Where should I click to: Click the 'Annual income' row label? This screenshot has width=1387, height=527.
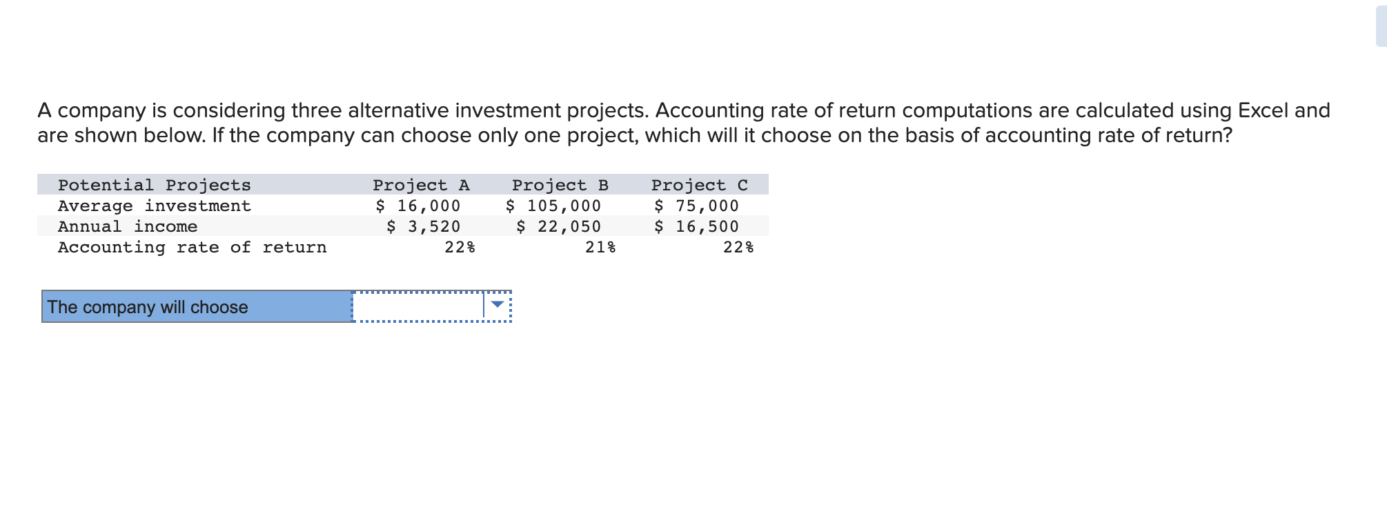click(127, 226)
